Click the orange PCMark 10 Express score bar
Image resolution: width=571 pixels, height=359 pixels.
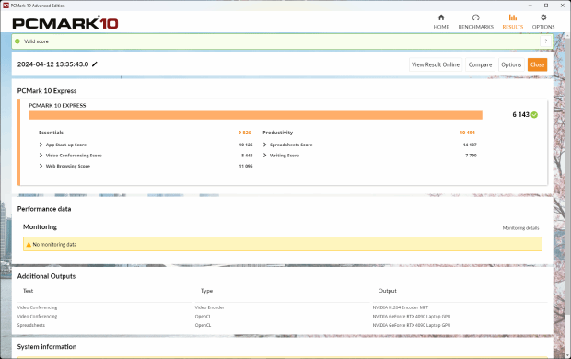click(x=255, y=115)
